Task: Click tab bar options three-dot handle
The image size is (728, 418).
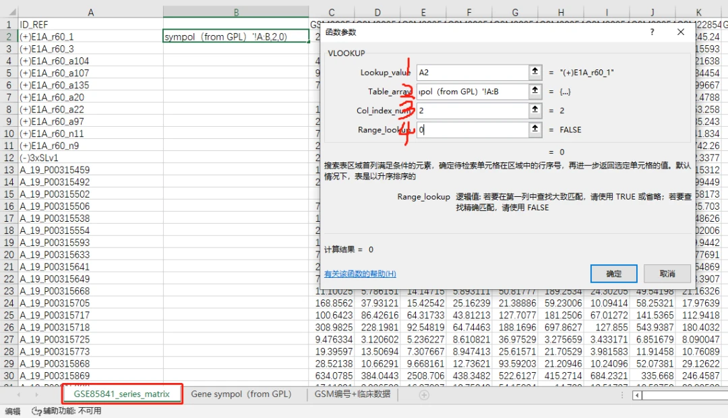Action: point(622,395)
